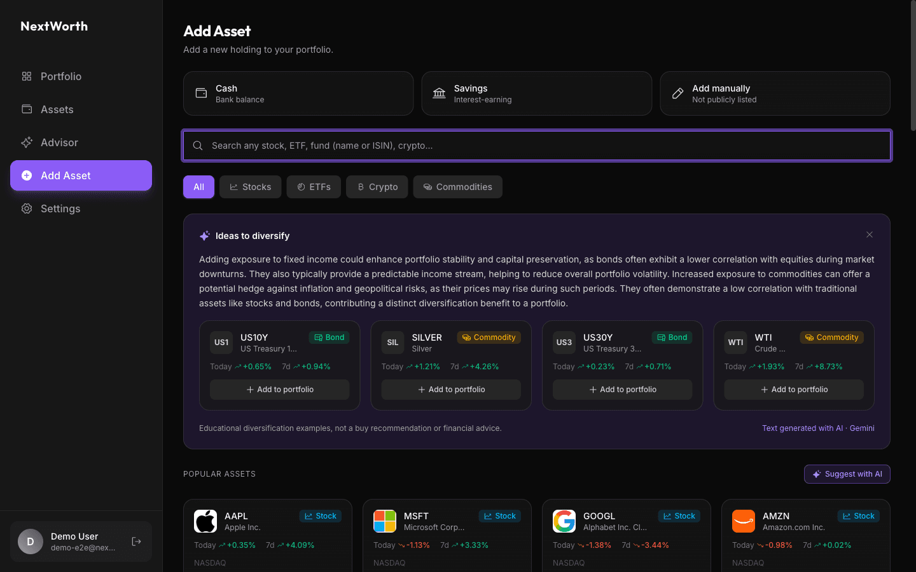Add US10Y to portfolio
The width and height of the screenshot is (916, 572).
tap(280, 390)
